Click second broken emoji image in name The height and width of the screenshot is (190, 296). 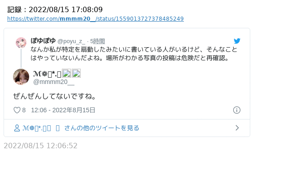coord(76,73)
